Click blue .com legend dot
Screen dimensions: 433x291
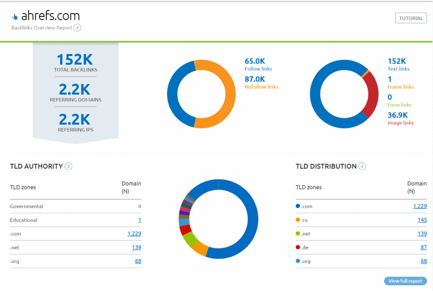pyautogui.click(x=298, y=206)
